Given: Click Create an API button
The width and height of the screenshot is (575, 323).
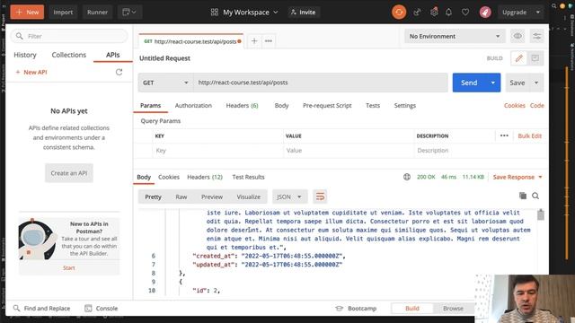Looking at the screenshot, I should (x=69, y=173).
